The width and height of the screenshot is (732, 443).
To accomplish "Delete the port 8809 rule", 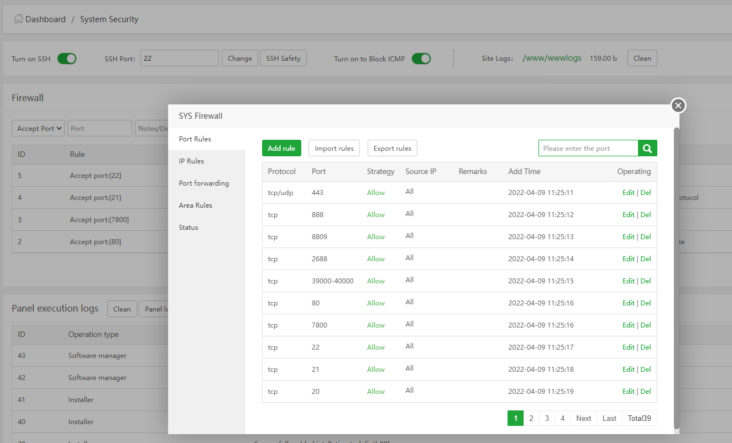I will [646, 237].
